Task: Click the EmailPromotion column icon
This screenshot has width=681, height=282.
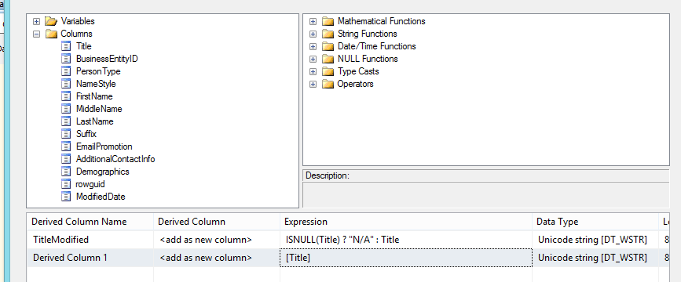Action: (x=66, y=146)
